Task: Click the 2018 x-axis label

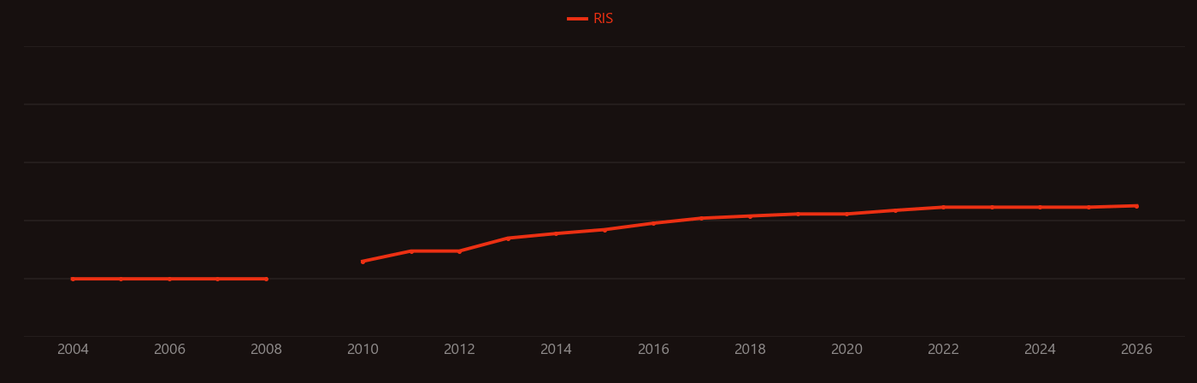Action: pos(750,350)
